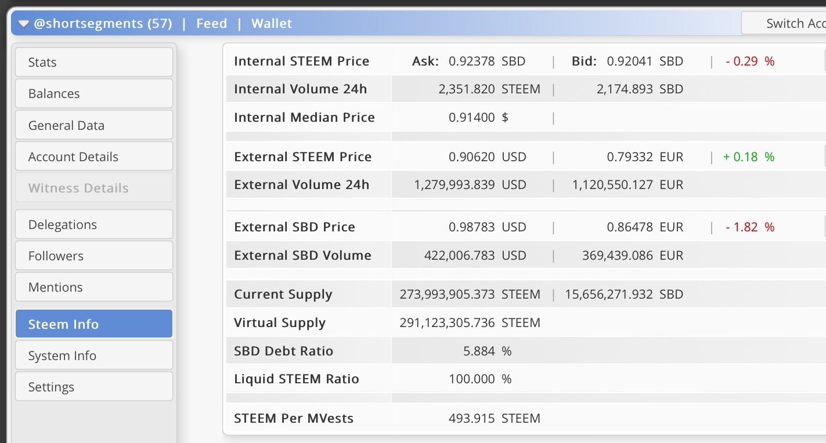The image size is (826, 443).
Task: Click the External SBD Price -1.82 % value
Action: click(750, 227)
